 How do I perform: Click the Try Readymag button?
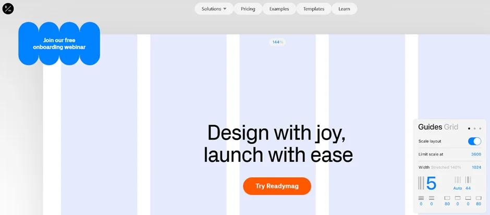pos(277,186)
